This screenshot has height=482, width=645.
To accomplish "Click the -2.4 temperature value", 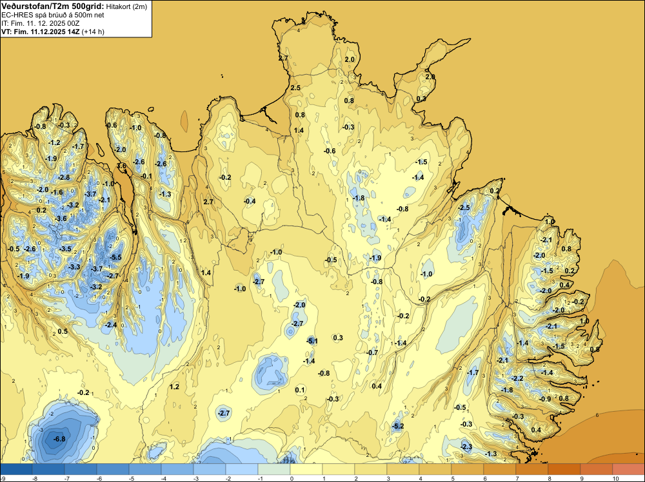I will coord(111,325).
